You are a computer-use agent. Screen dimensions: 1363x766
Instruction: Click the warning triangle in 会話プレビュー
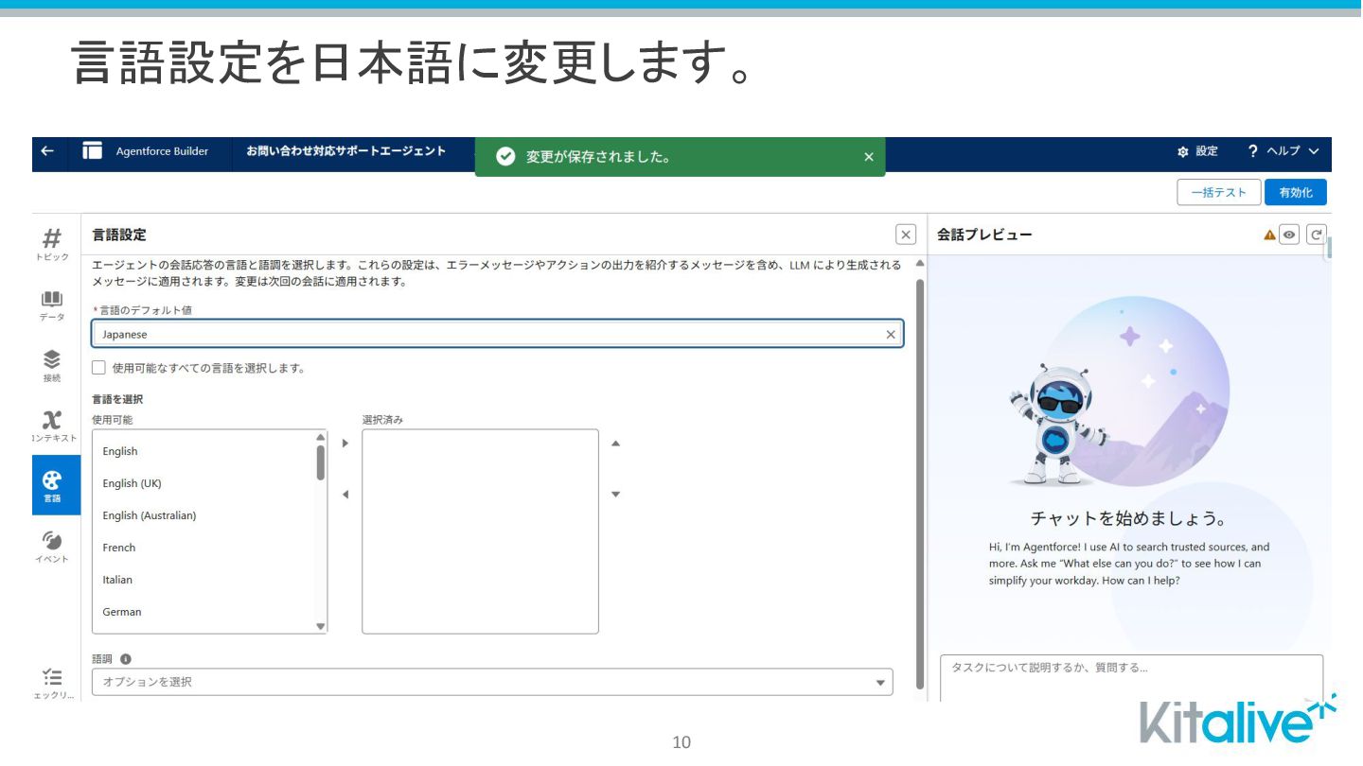(1269, 235)
